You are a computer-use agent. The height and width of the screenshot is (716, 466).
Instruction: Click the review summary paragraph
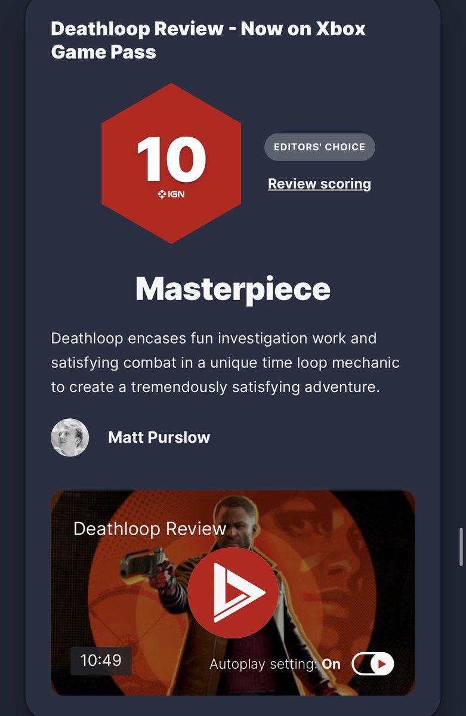(226, 363)
